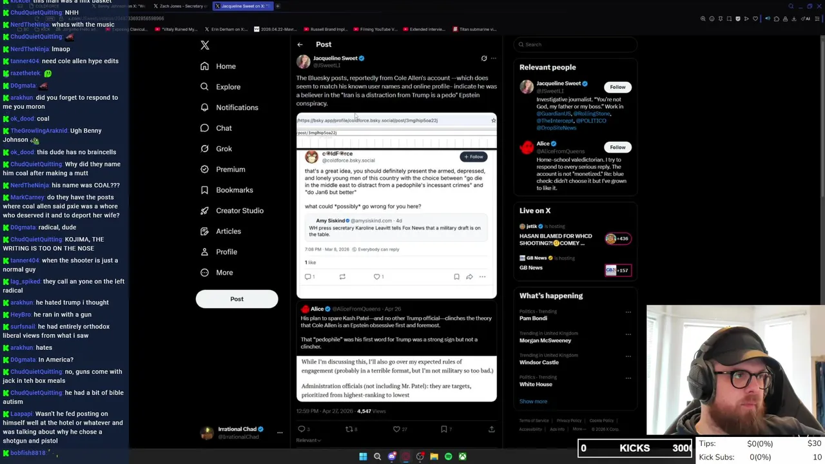825x464 pixels.
Task: Open Russell Brand bookmark in bookmarks bar
Action: tap(325, 29)
